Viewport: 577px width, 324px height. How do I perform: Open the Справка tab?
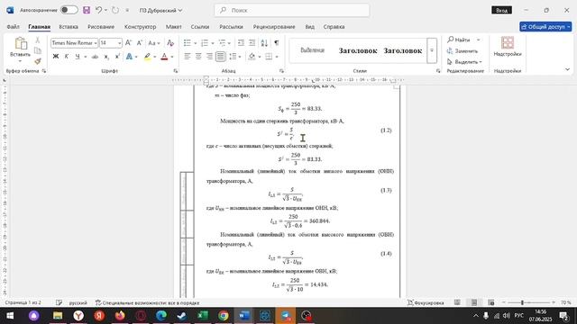[x=334, y=27]
